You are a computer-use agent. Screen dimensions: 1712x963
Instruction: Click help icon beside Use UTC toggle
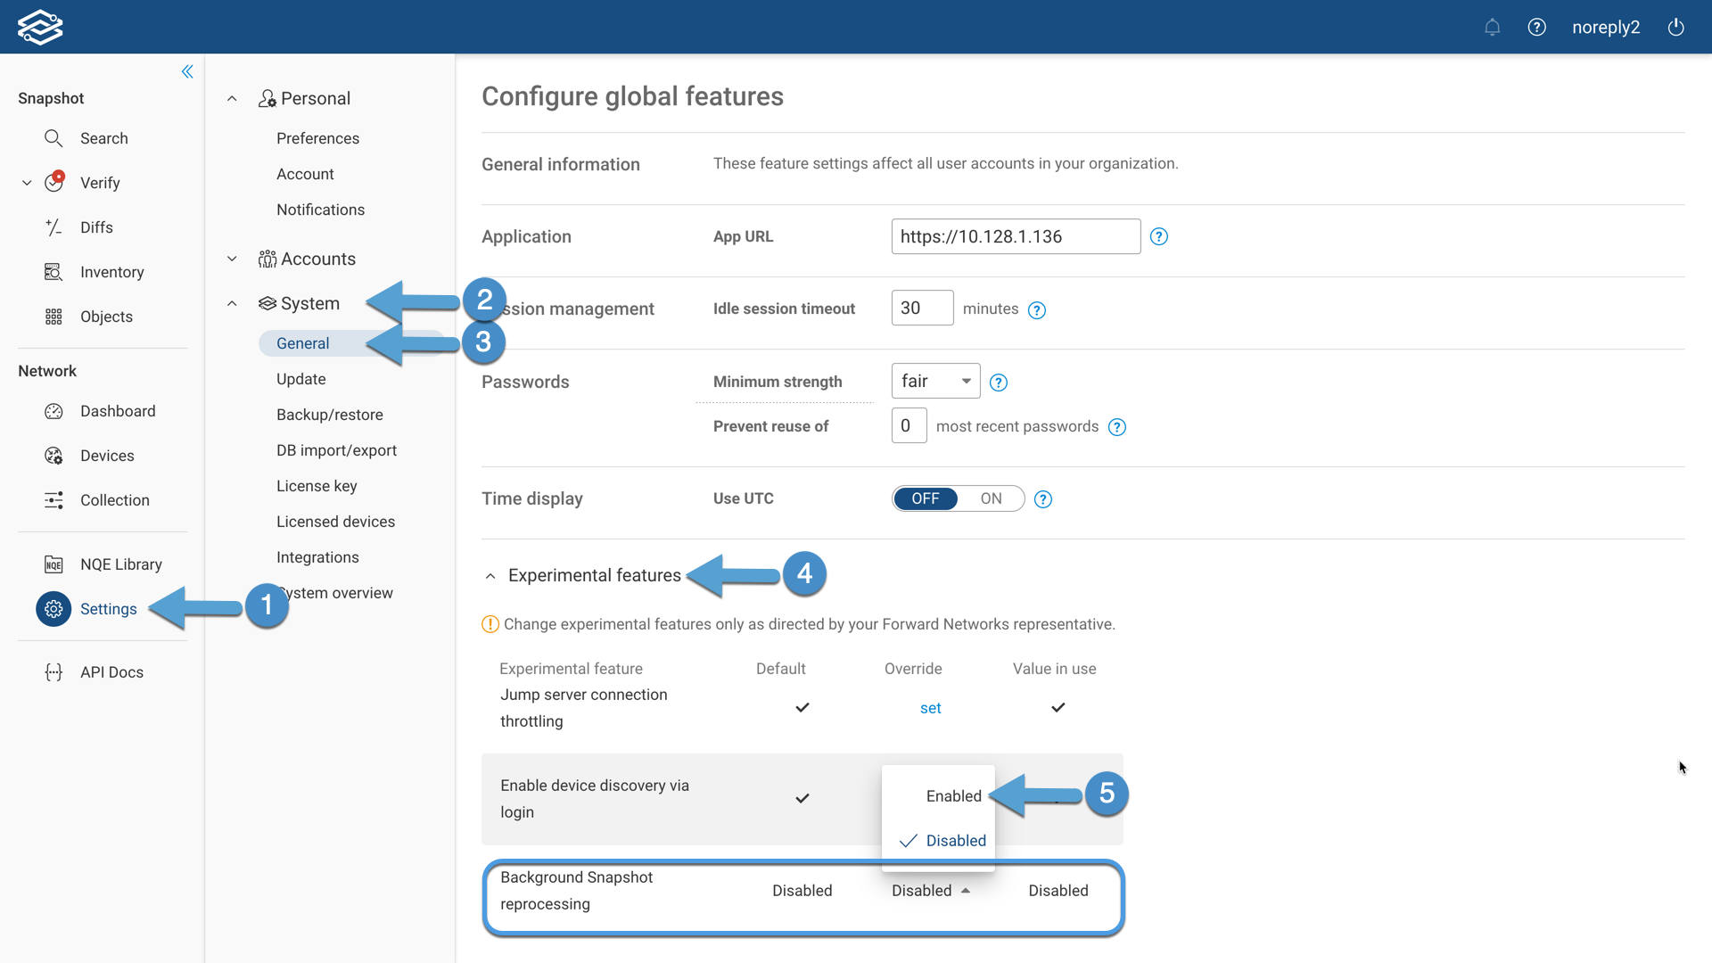click(1042, 499)
